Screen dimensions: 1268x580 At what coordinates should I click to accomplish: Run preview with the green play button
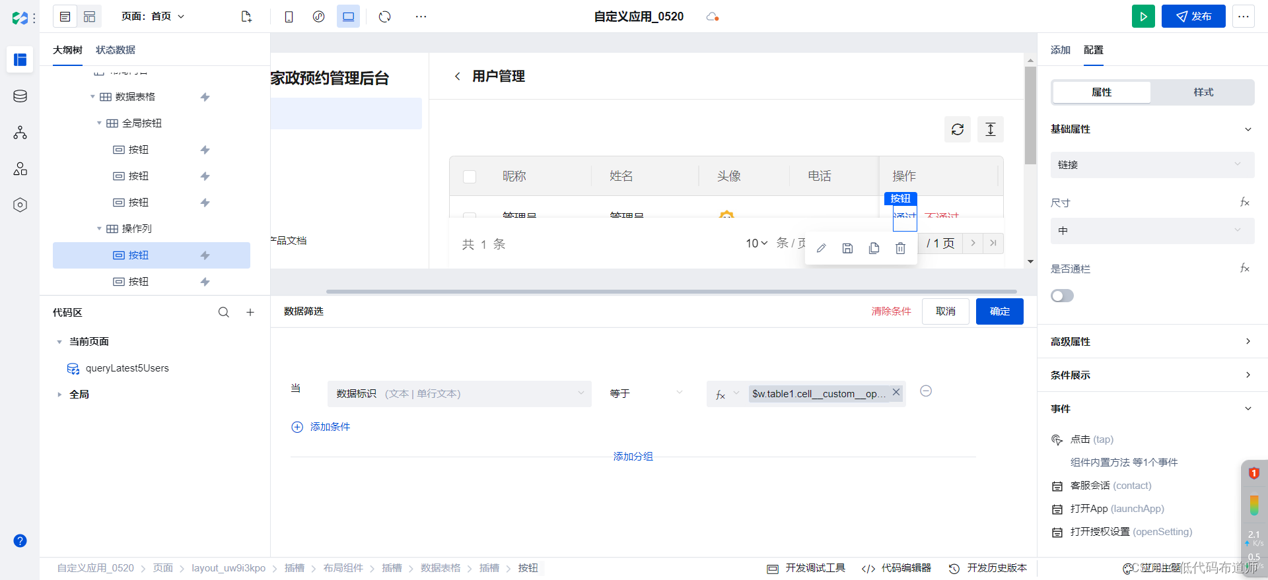click(x=1143, y=16)
